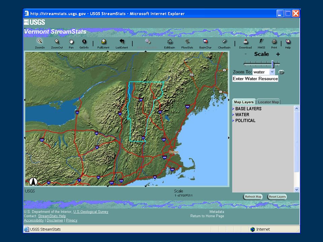Click the Enter Water Resource field
Screen dimensions: 323x242
coord(255,79)
